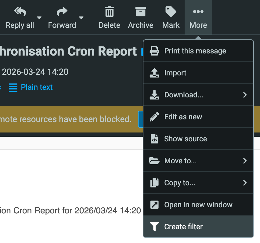The image size is (260, 243).
Task: Expand the Move to submenu chevron
Action: tap(245, 161)
